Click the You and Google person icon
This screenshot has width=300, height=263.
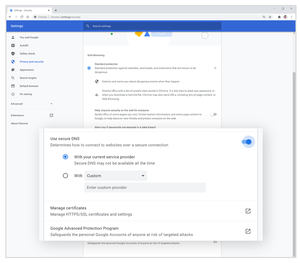[x=13, y=37]
